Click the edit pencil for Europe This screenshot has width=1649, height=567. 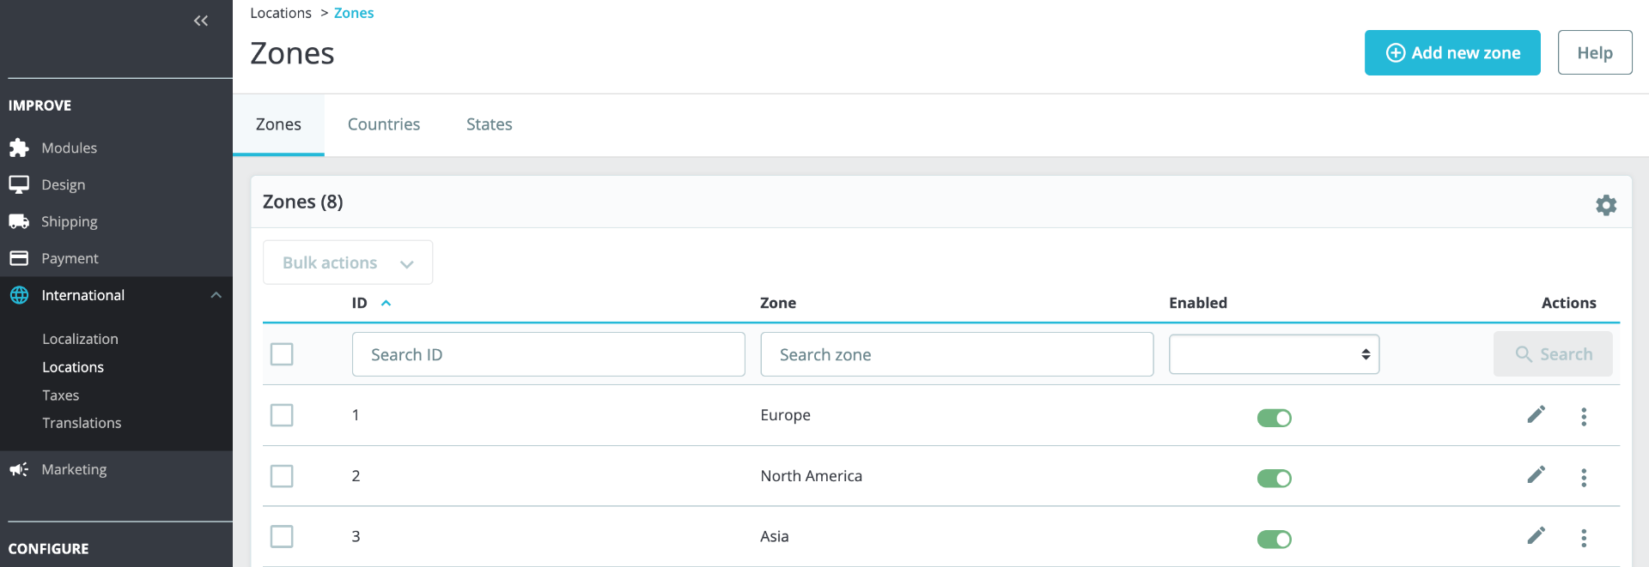[x=1536, y=415]
